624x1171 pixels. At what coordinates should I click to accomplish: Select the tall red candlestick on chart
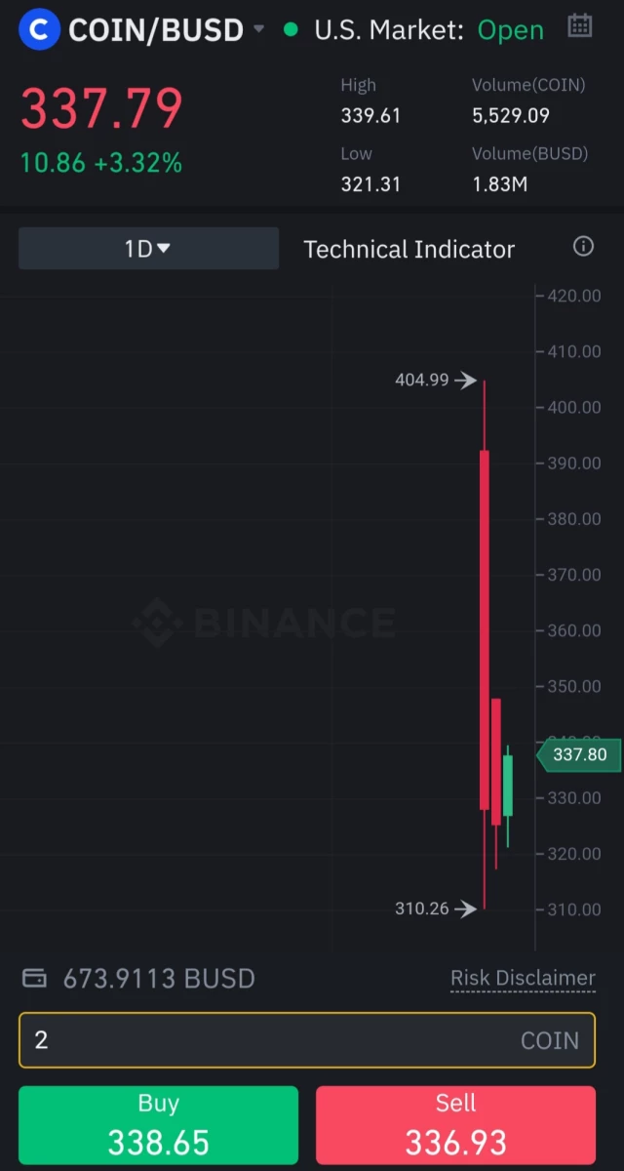(485, 629)
